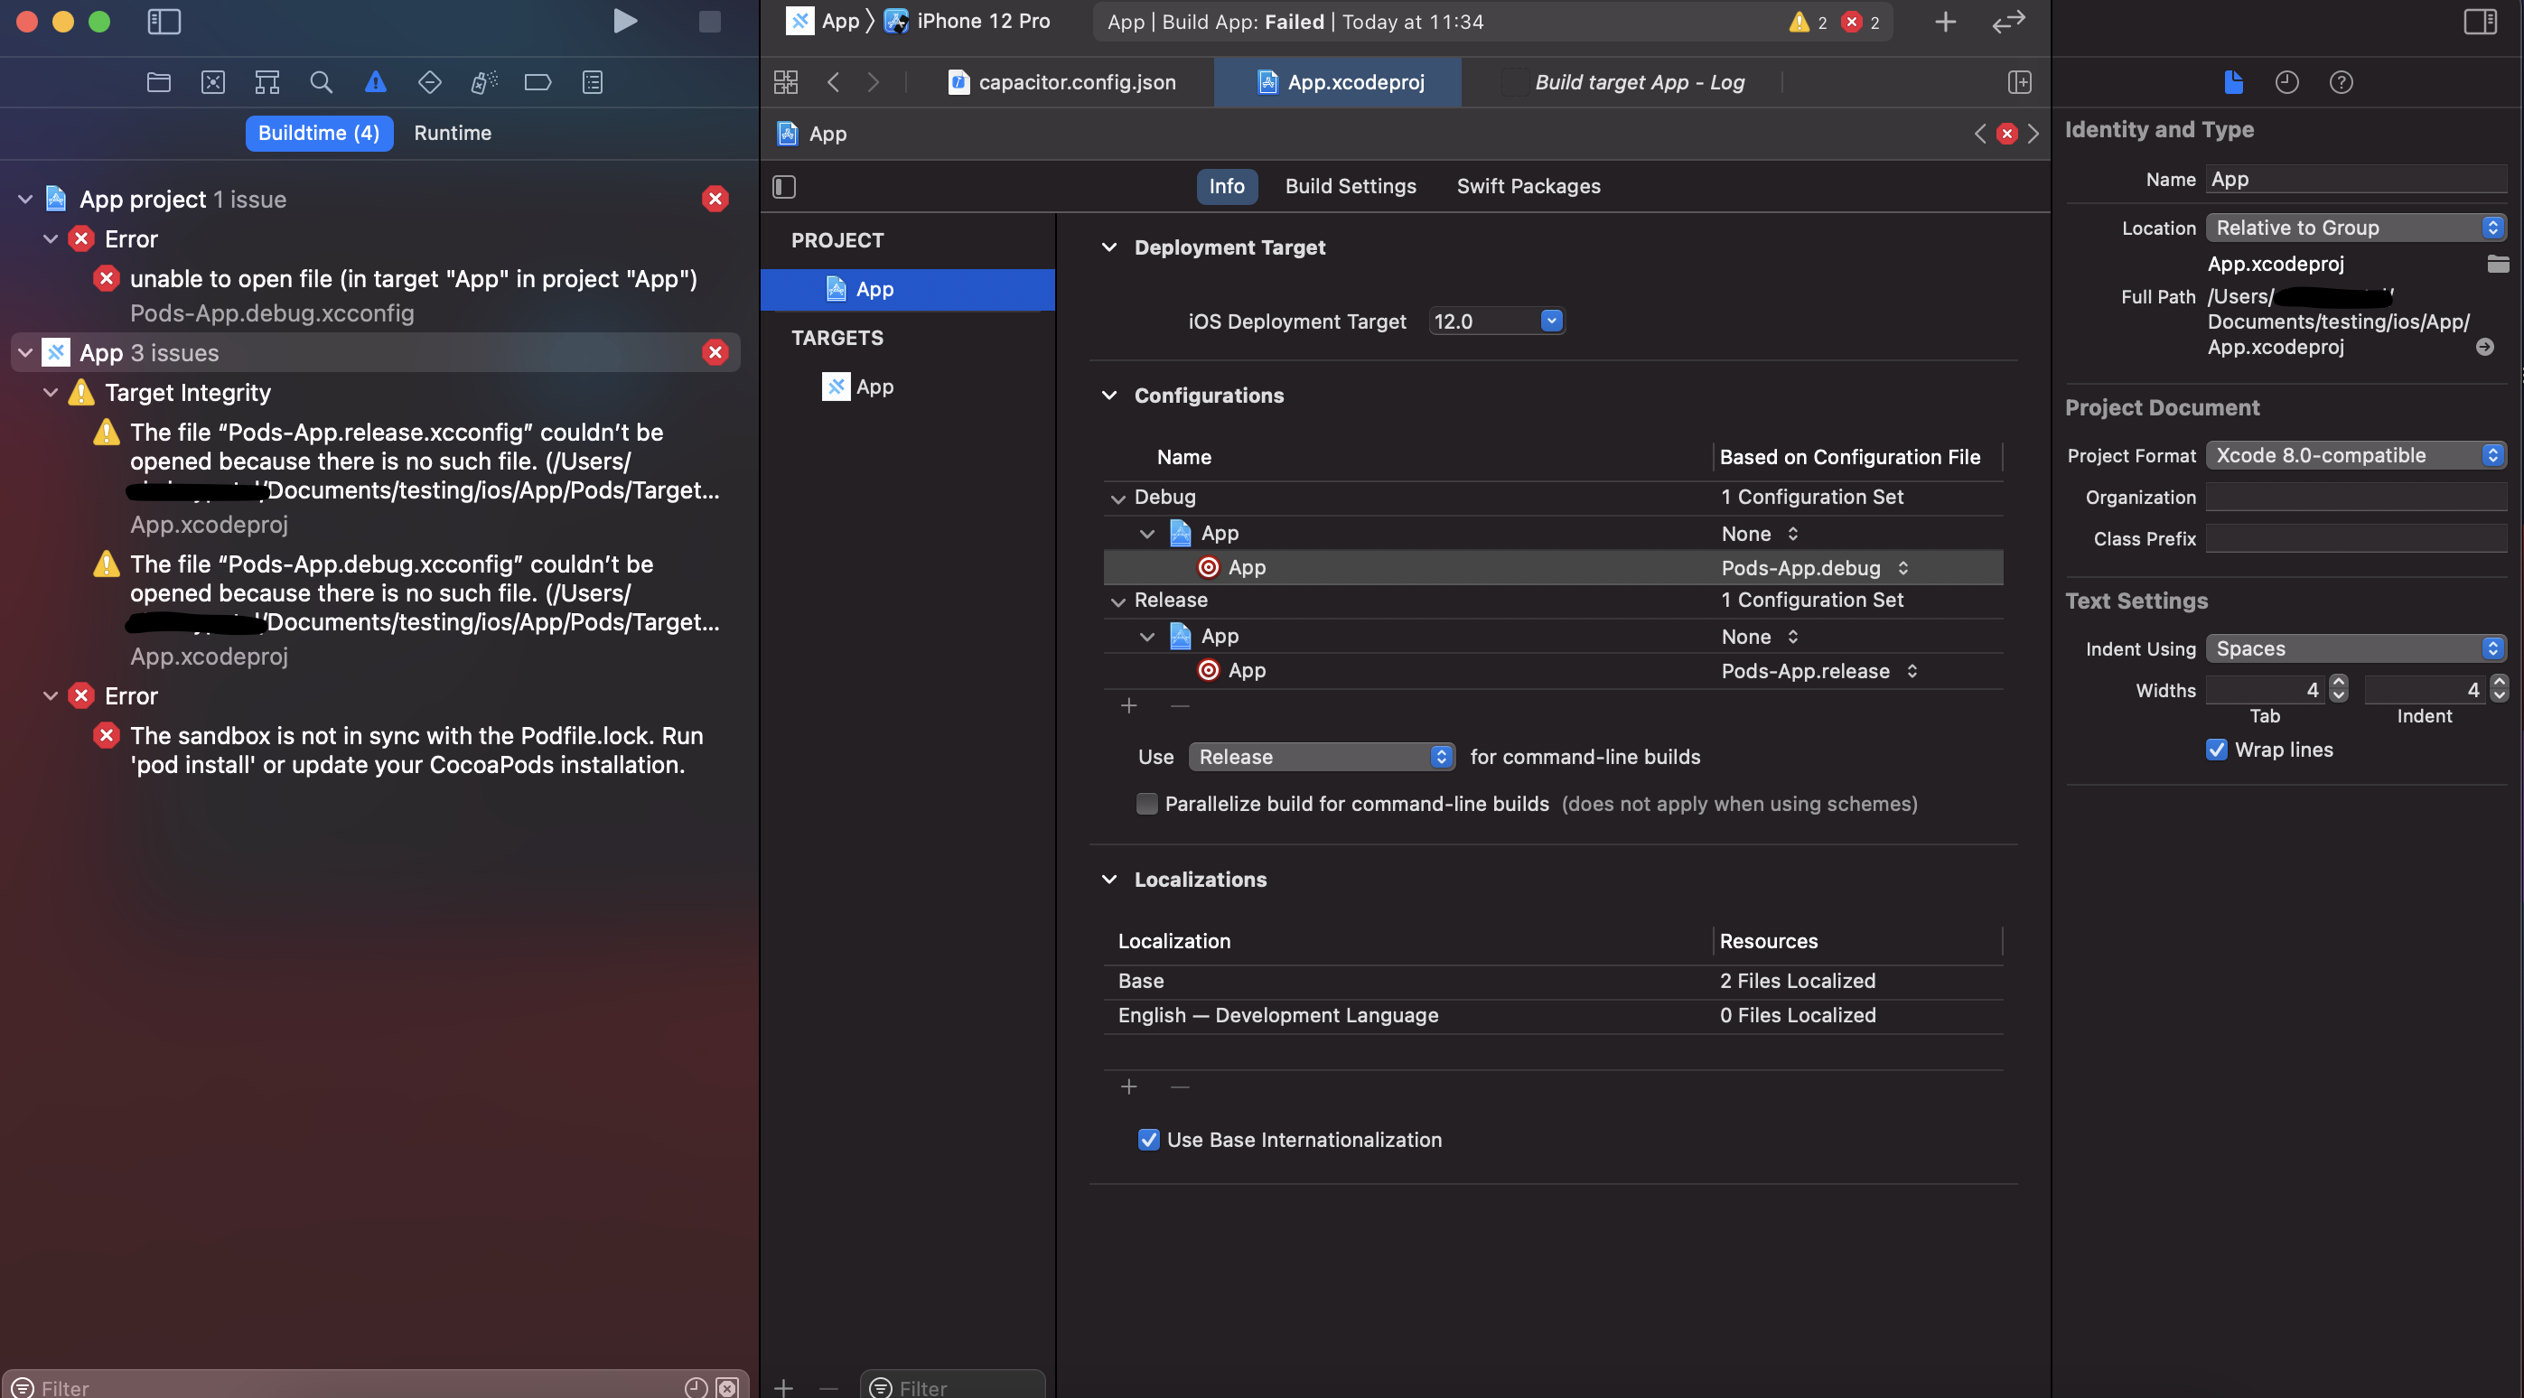The image size is (2524, 1398).
Task: Stop the running task with the Stop button
Action: coord(709,22)
